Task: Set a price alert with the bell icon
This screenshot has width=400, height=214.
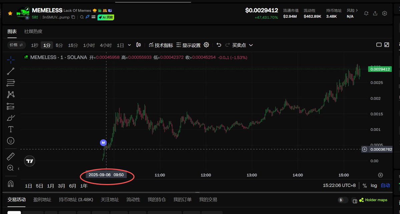Action: (366, 13)
